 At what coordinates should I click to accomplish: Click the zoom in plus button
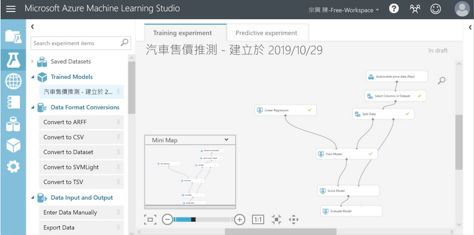(x=240, y=219)
